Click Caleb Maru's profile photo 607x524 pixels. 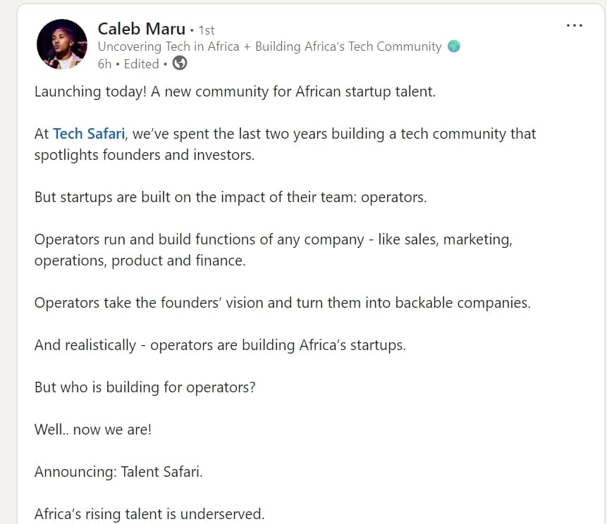pyautogui.click(x=61, y=44)
